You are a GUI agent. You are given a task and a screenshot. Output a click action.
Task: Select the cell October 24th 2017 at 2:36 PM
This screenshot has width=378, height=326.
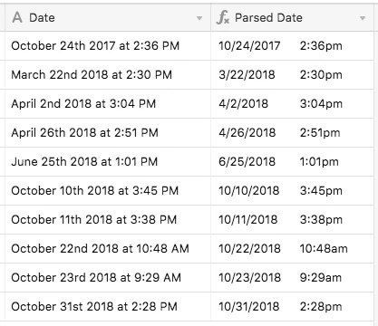[108, 46]
